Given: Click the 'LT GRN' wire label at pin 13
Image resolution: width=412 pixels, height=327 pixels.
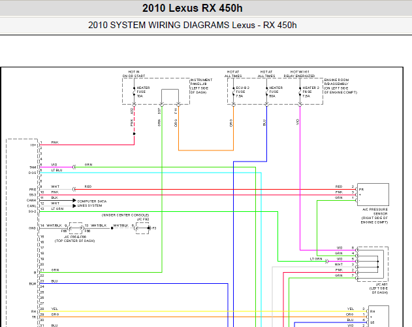Looking at the screenshot, I should [x=57, y=209].
